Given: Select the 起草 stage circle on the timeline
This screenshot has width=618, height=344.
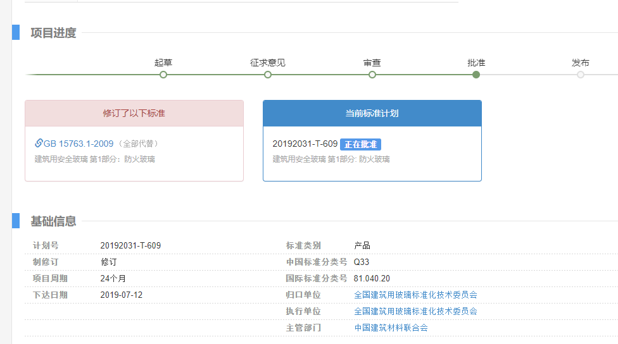Looking at the screenshot, I should coord(163,75).
